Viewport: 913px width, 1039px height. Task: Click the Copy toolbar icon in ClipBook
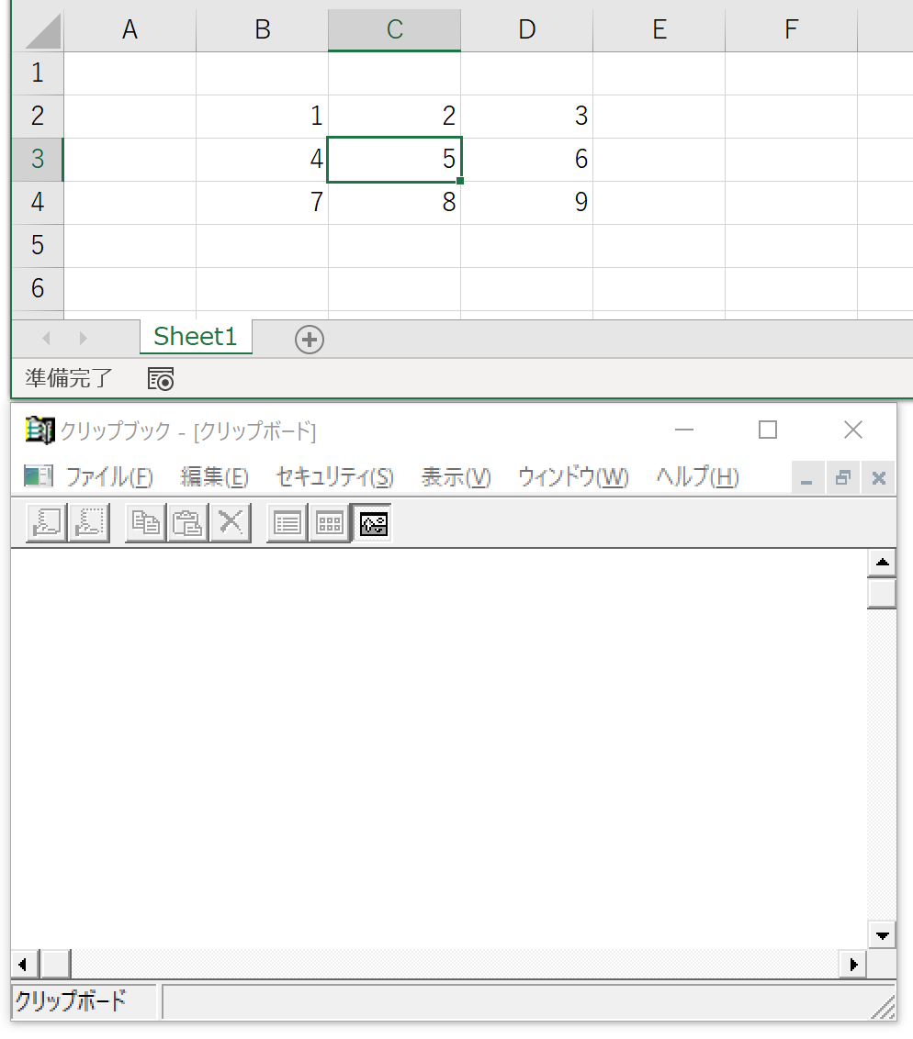(x=146, y=523)
